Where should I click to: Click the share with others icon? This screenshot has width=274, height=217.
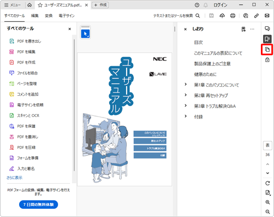[x=246, y=16]
